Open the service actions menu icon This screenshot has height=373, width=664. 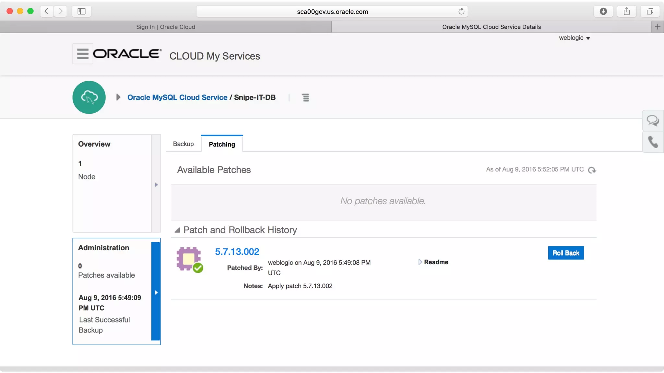tap(305, 97)
